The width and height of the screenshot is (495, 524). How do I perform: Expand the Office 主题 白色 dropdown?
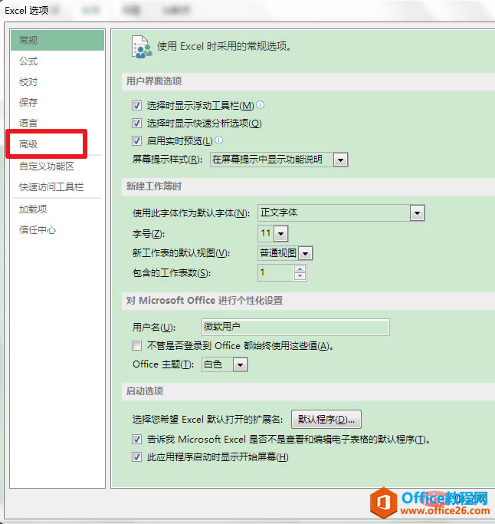241,364
